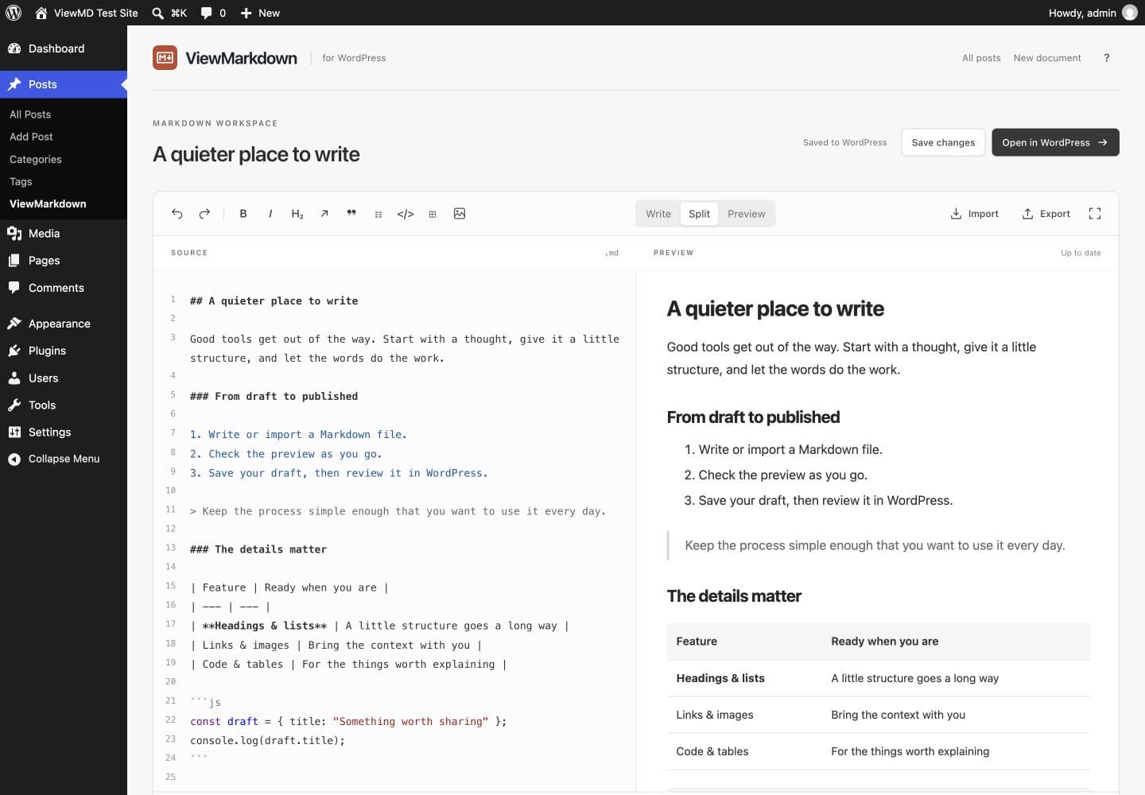Open Users in sidebar
1145x795 pixels.
click(x=64, y=378)
